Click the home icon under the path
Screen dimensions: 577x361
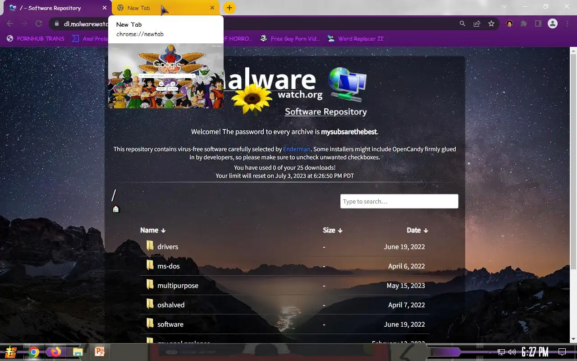tap(116, 209)
